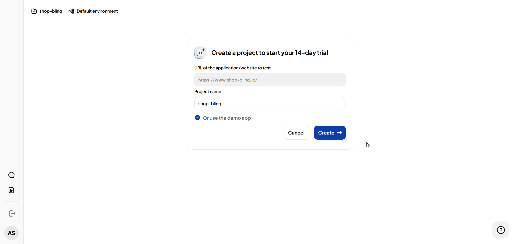Select the shop-blinq workspace in the header
The width and height of the screenshot is (516, 244).
point(50,11)
